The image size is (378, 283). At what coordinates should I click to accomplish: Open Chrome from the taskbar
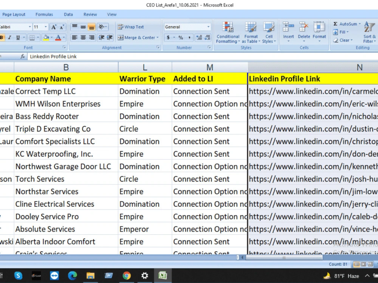pyautogui.click(x=127, y=275)
